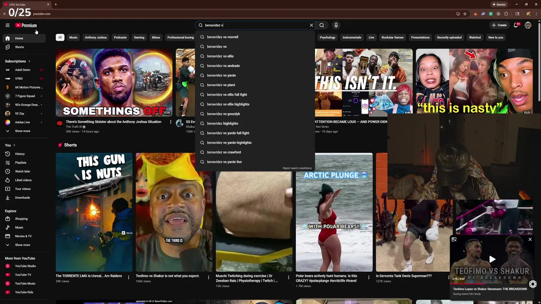Viewport: 541px width, 304px height.
Task: Select the All filter chip
Action: click(x=60, y=38)
